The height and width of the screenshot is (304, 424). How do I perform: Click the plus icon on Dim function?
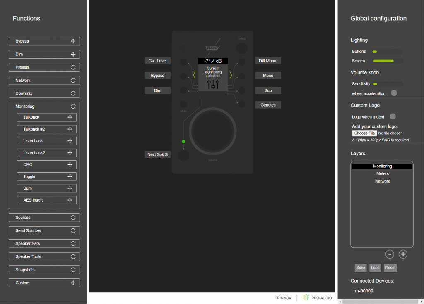pos(73,54)
